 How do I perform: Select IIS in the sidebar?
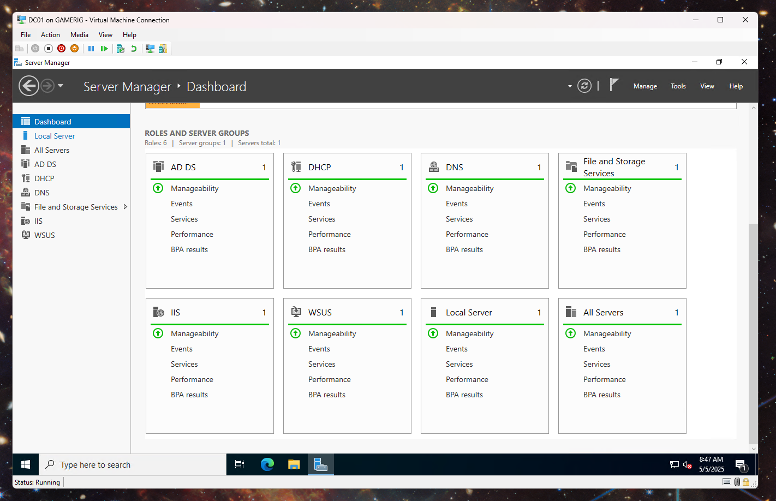(x=71, y=221)
